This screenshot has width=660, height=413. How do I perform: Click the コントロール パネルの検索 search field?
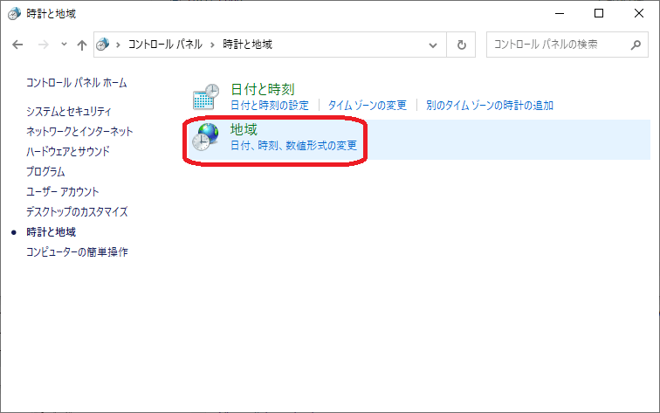coord(557,44)
